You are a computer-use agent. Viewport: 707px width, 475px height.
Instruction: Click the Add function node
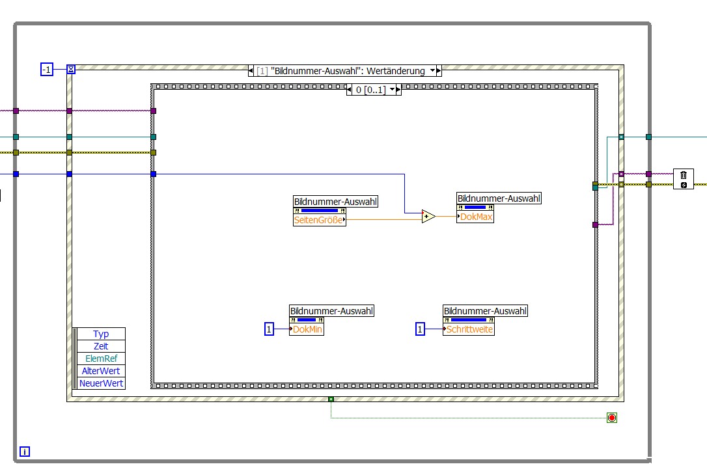(428, 217)
